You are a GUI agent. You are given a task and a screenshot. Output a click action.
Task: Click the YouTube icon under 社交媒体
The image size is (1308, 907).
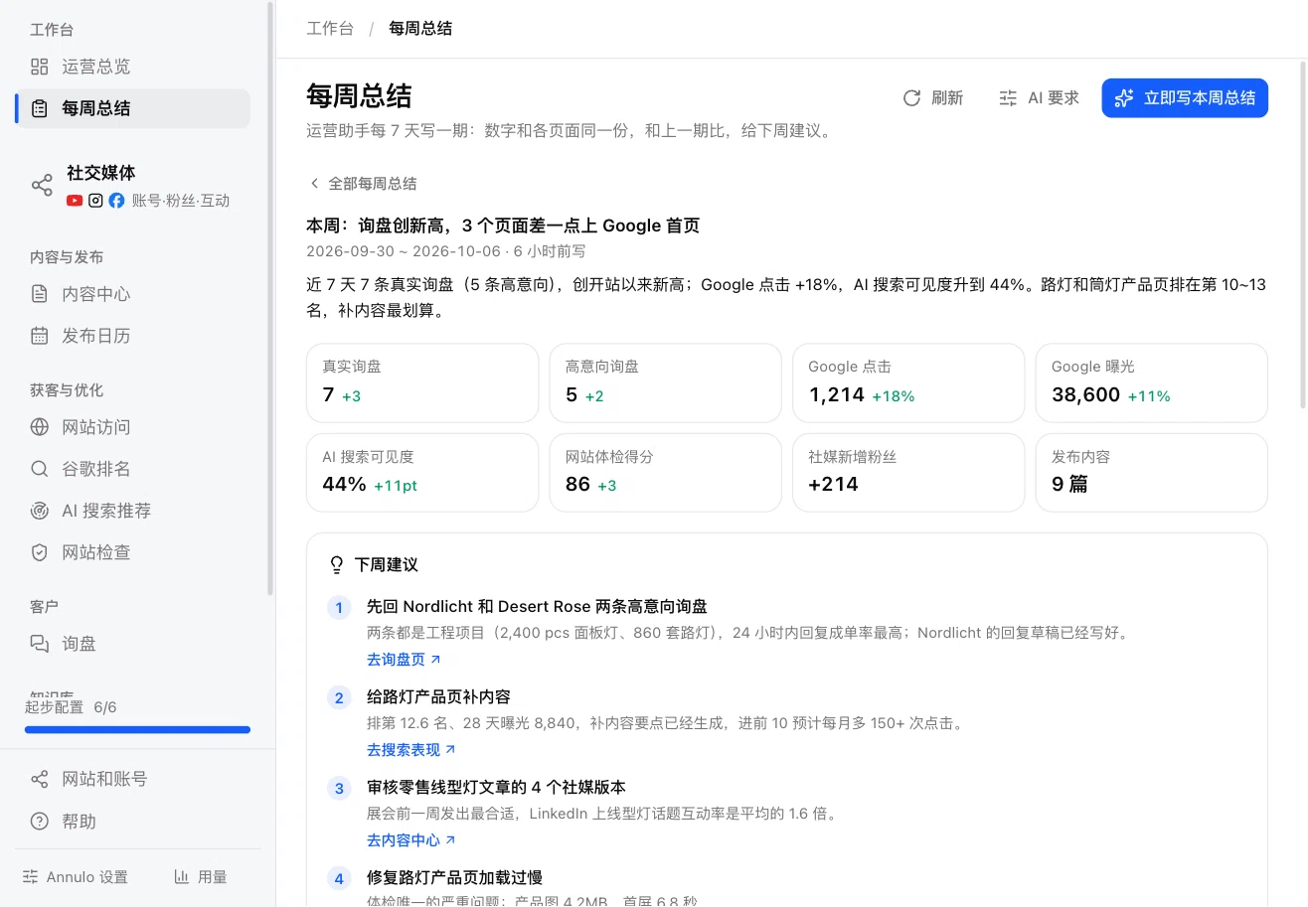[x=75, y=201]
